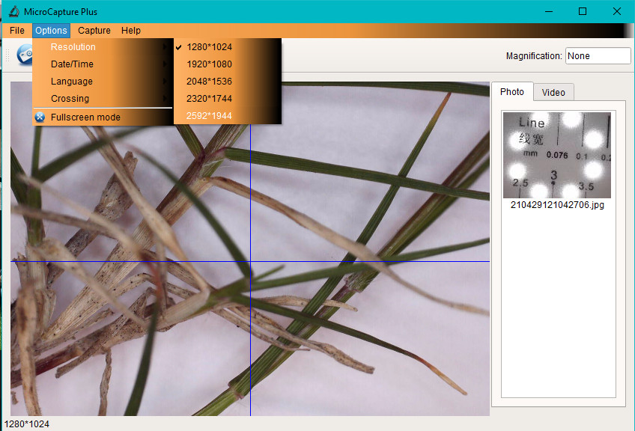The height and width of the screenshot is (431, 635).
Task: Expand the Language submenu
Action: coord(72,81)
